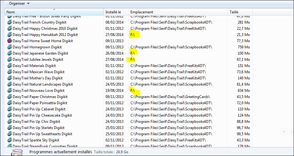Select DaisyTrail Jubilee Jewels Digikit name
This screenshot has height=156, width=294.
38,60
